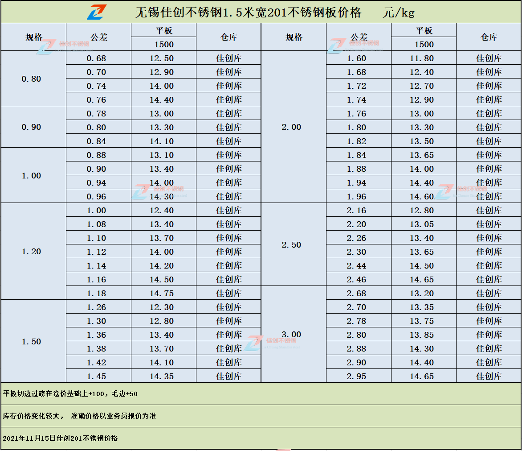Select price 14.10 in the 0.84 tolerance row
Image resolution: width=522 pixels, height=451 pixels.
[162, 141]
